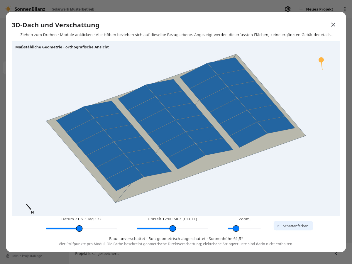The width and height of the screenshot is (352, 264).
Task: Toggle the Schattenfarben option
Action: (x=293, y=226)
